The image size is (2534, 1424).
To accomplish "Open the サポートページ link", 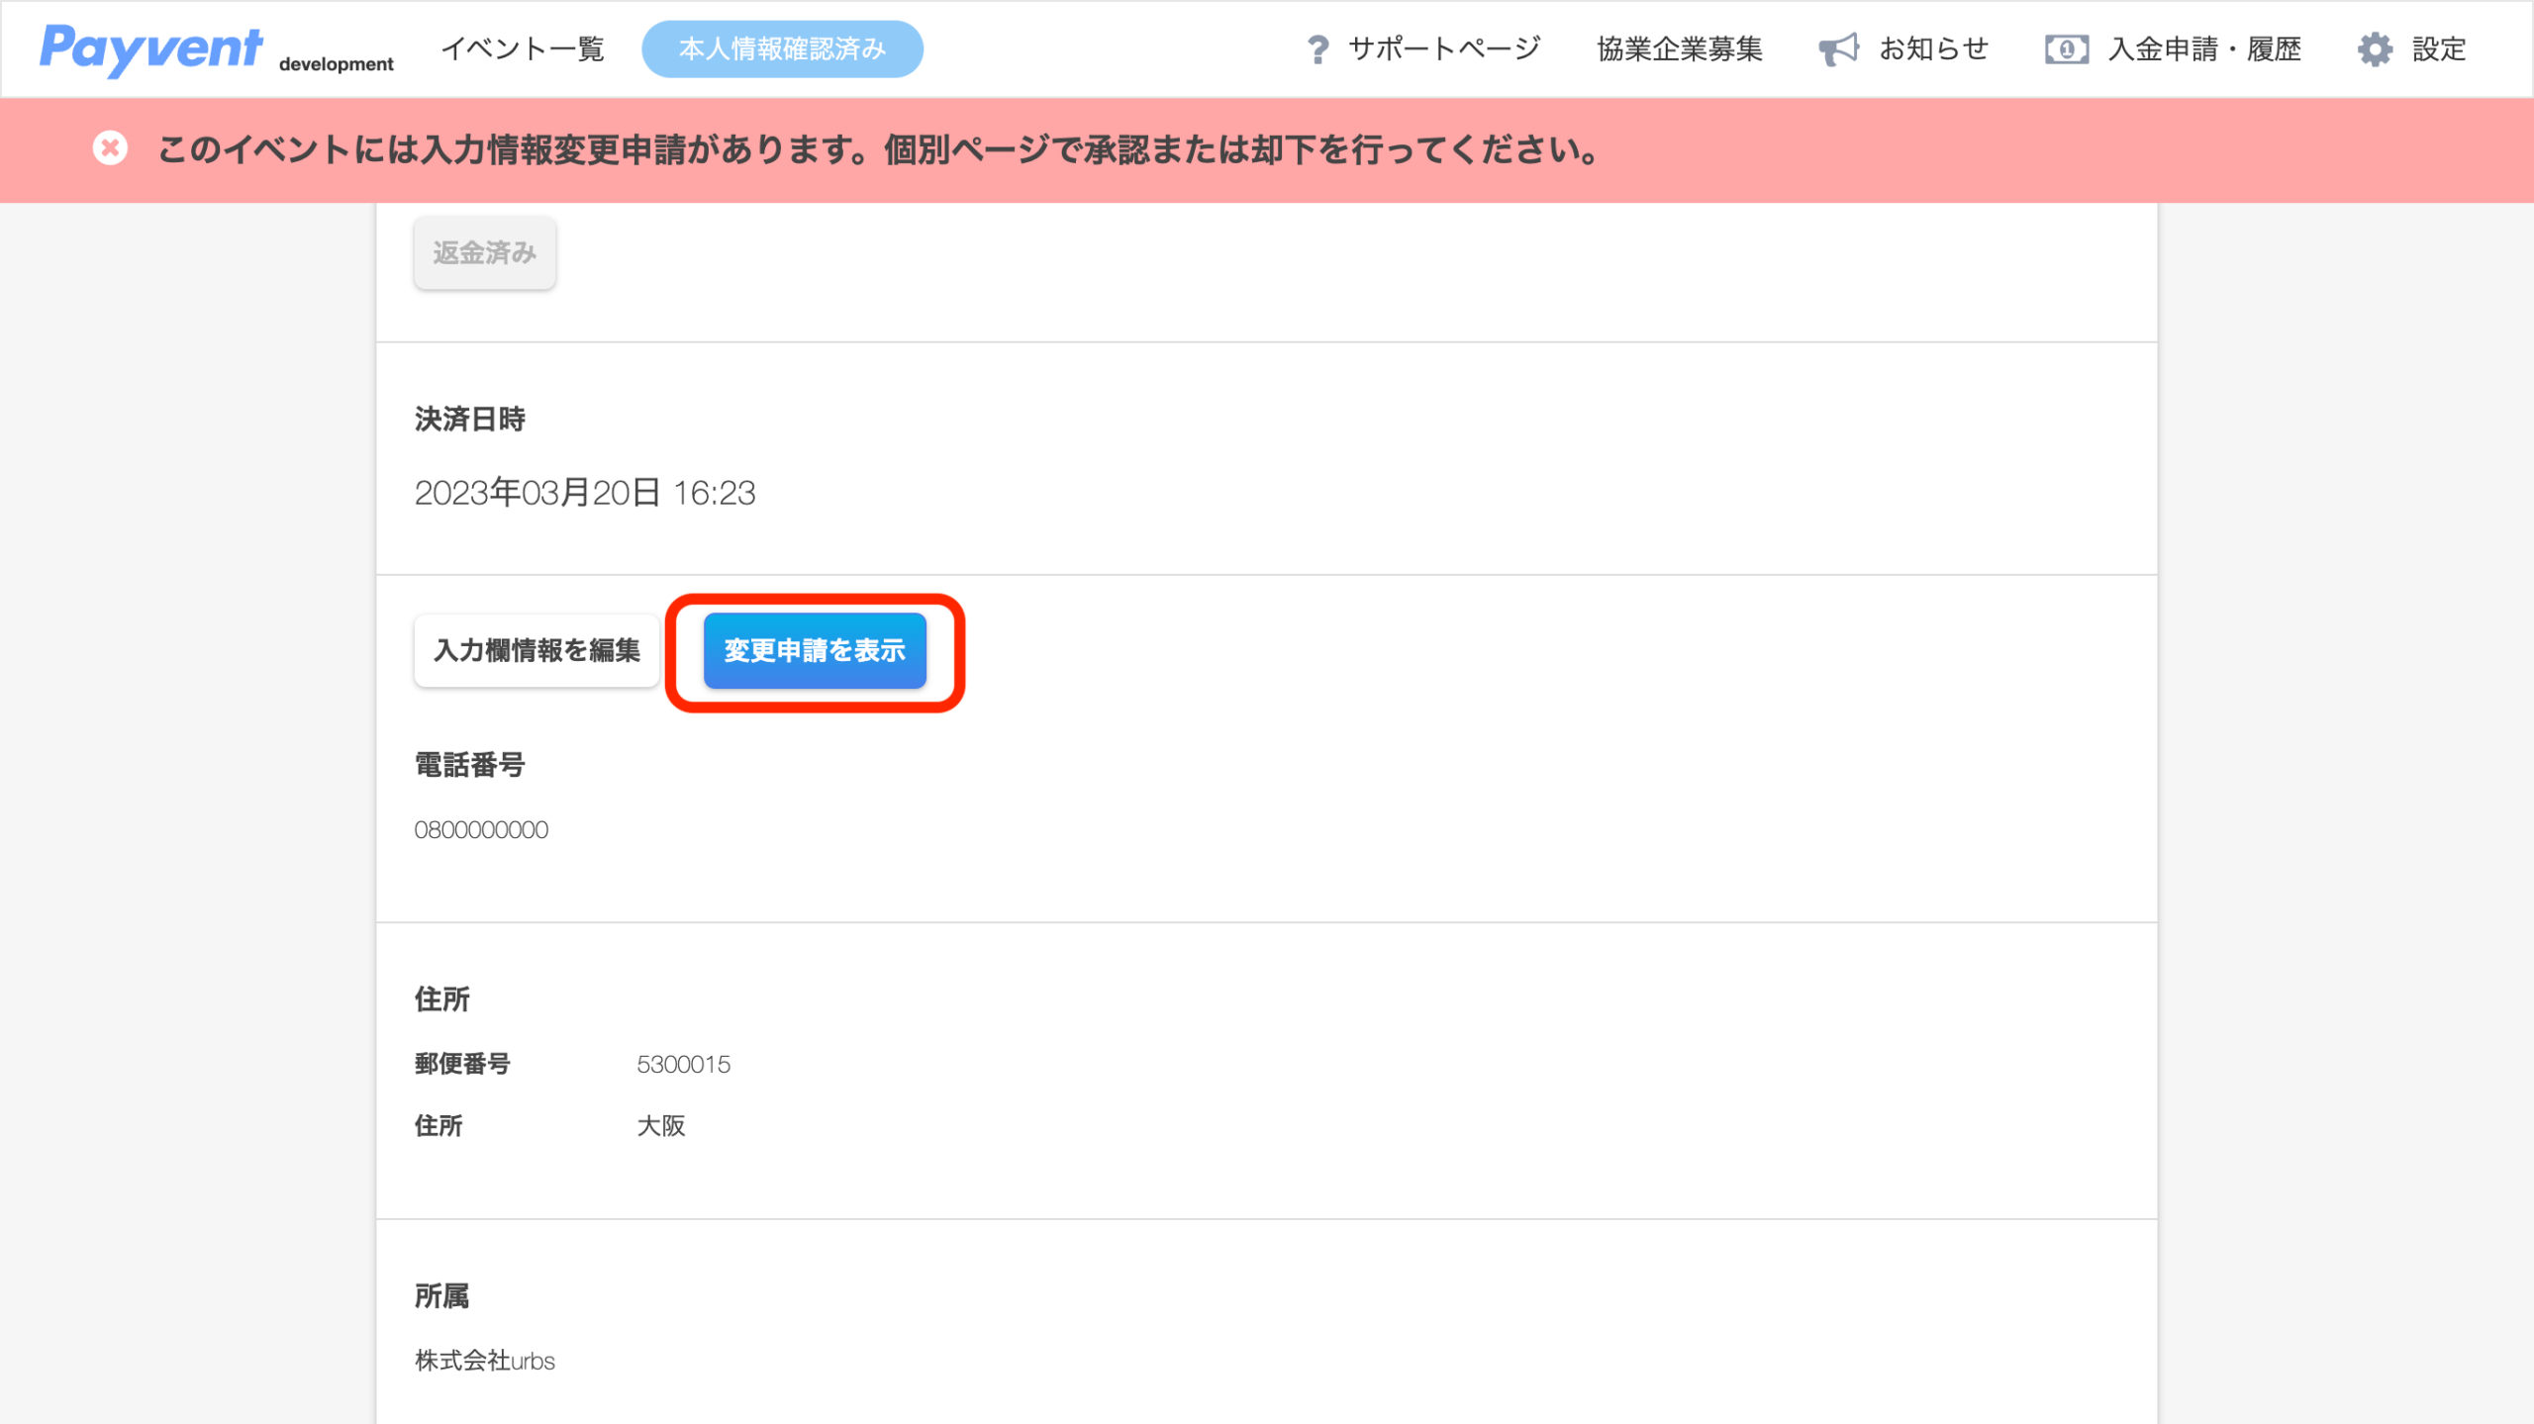I will [x=1444, y=48].
